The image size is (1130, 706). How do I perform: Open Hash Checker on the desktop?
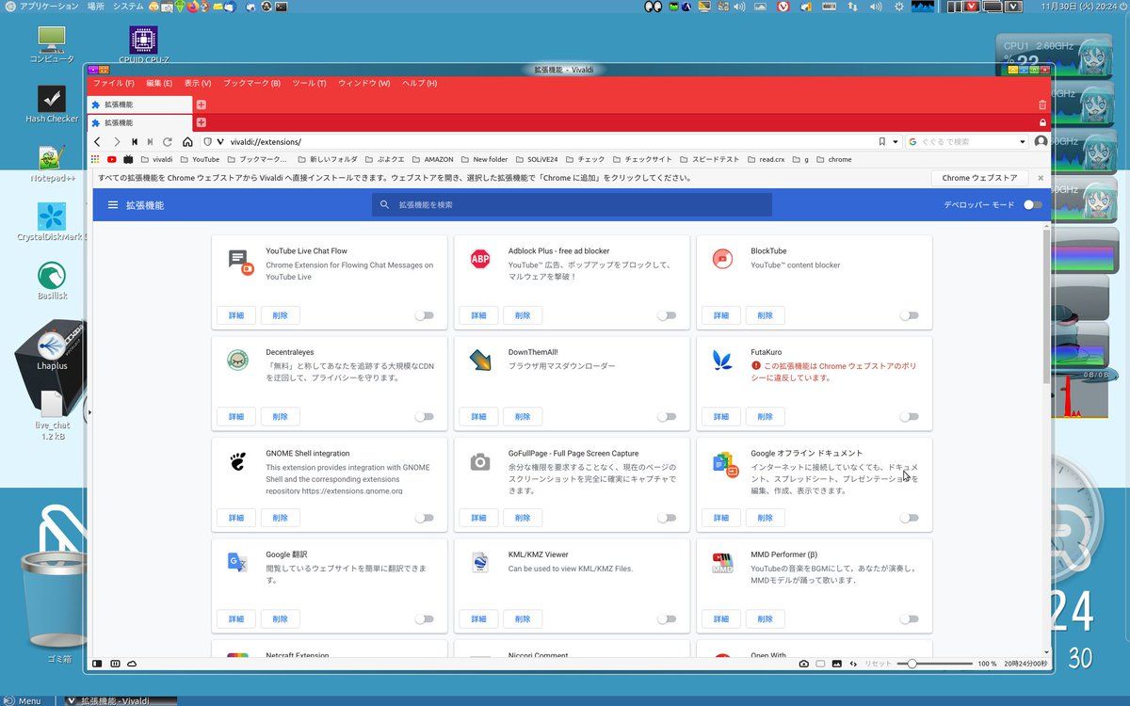click(52, 99)
